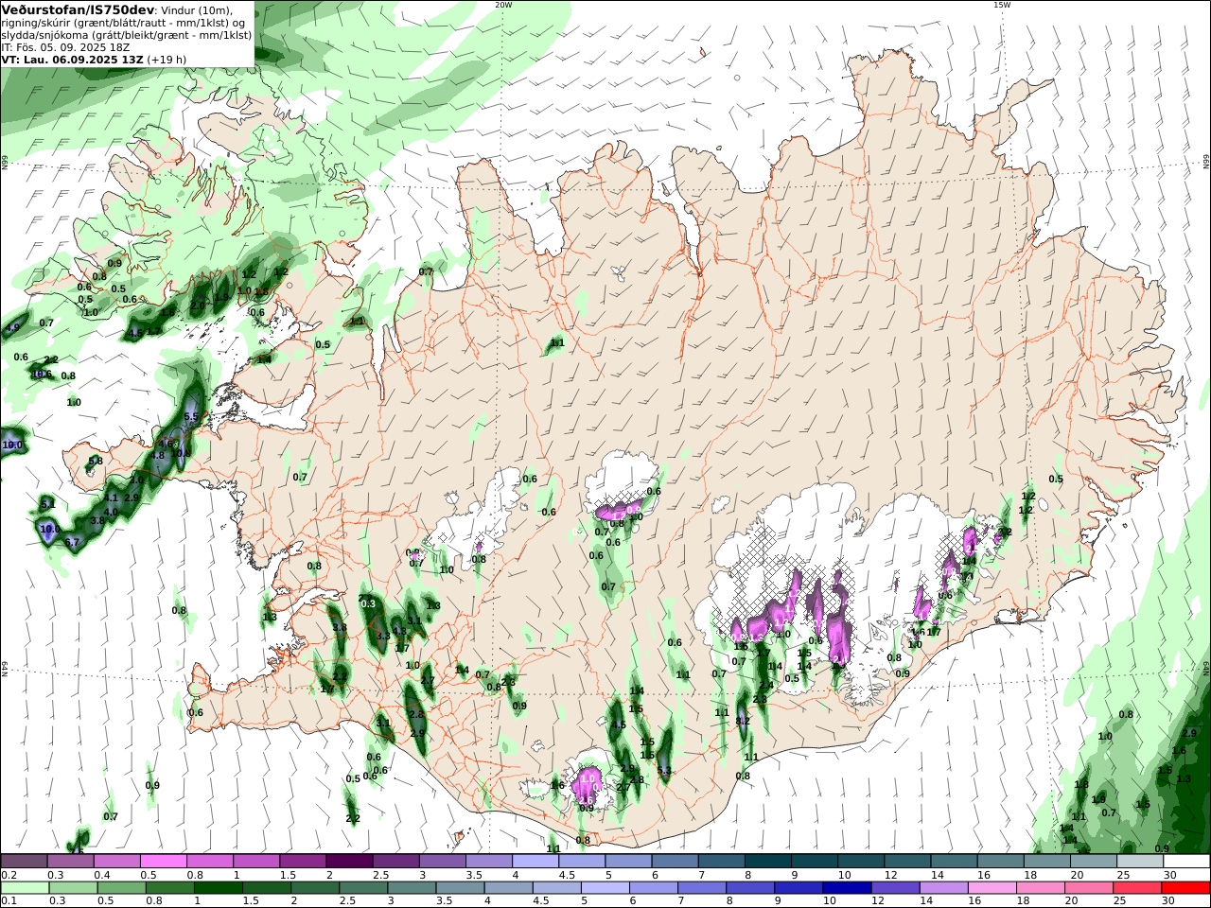Image resolution: width=1211 pixels, height=908 pixels.
Task: Click the 'rigning/skúrir' legend description line
Action: (123, 23)
